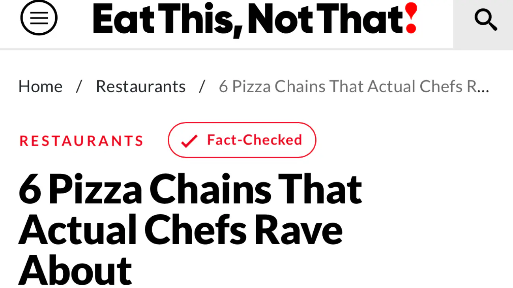The image size is (513, 288).
Task: Open the Restaurants breadcrumb link
Action: (140, 87)
